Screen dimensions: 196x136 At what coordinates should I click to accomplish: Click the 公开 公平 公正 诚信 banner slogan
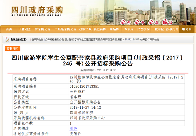point(146,22)
